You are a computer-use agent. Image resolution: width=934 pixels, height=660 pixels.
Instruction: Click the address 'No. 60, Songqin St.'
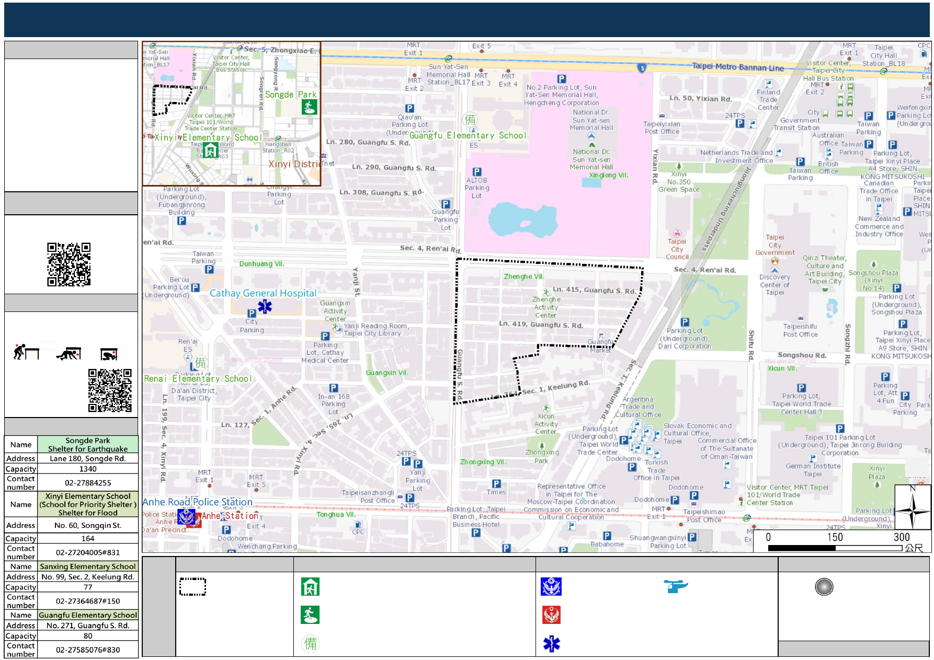(88, 525)
